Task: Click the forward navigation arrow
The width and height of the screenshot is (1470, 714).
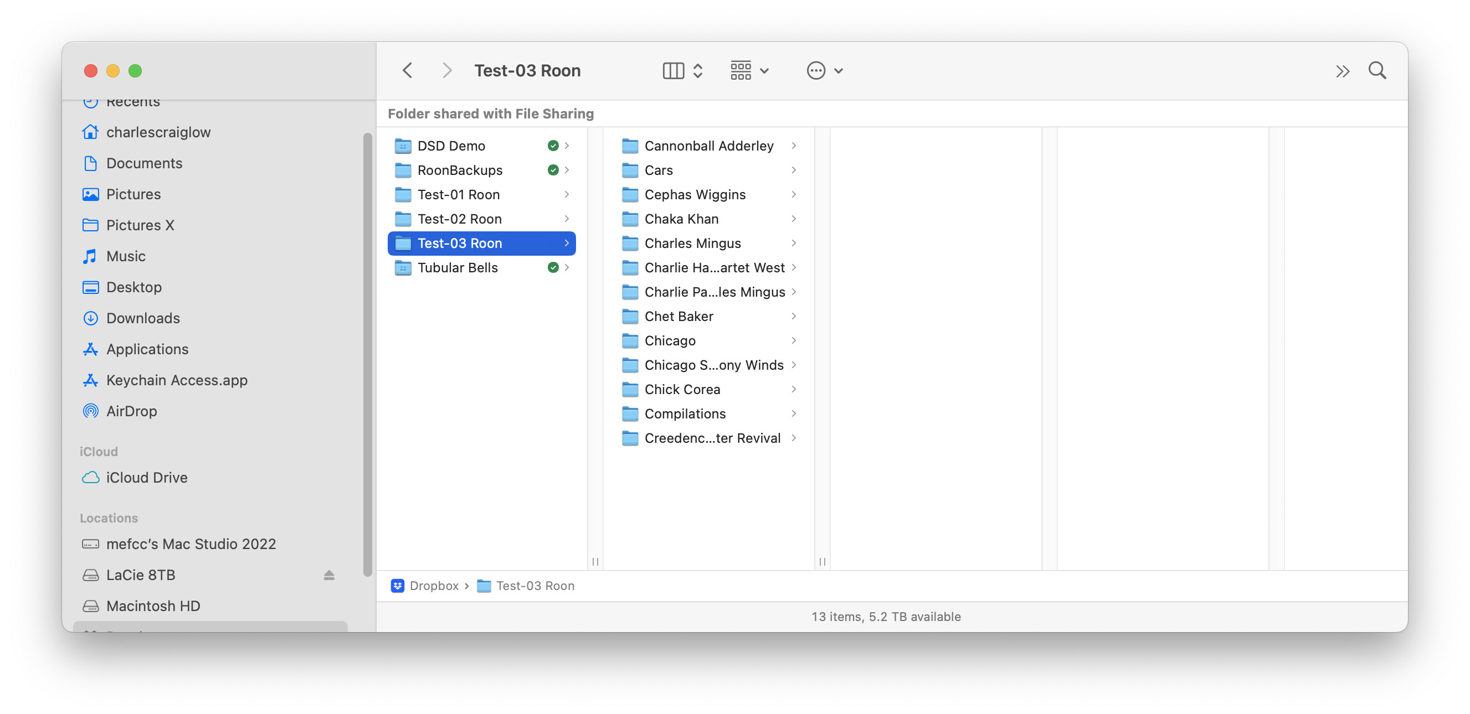Action: pos(447,71)
